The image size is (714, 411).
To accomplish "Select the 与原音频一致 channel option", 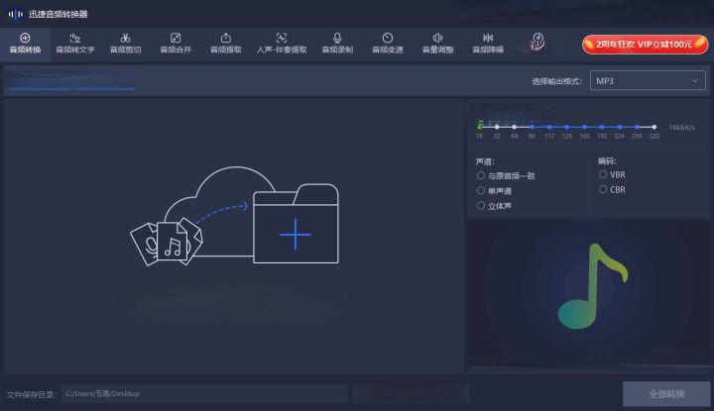I will coord(481,175).
